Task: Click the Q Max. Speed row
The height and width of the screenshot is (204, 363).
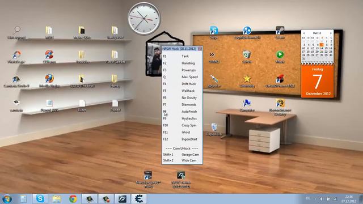Action: [x=182, y=77]
